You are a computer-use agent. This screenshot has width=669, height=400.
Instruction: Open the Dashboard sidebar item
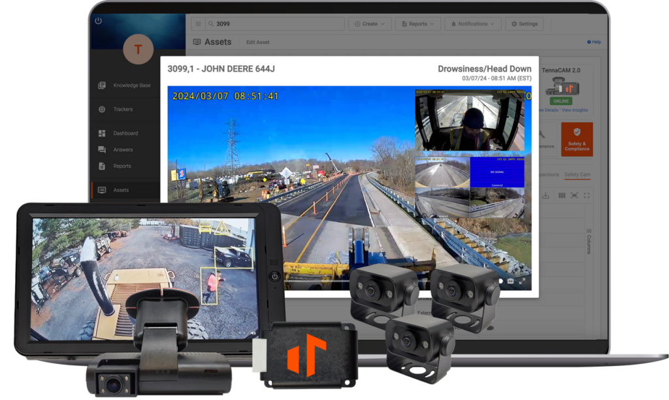pos(118,133)
